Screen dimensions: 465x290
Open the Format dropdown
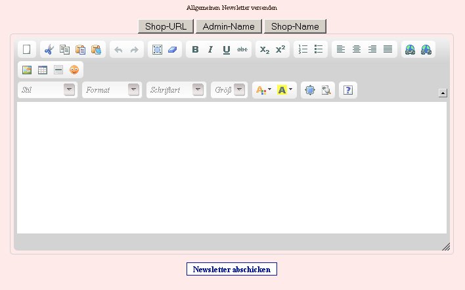pos(112,90)
